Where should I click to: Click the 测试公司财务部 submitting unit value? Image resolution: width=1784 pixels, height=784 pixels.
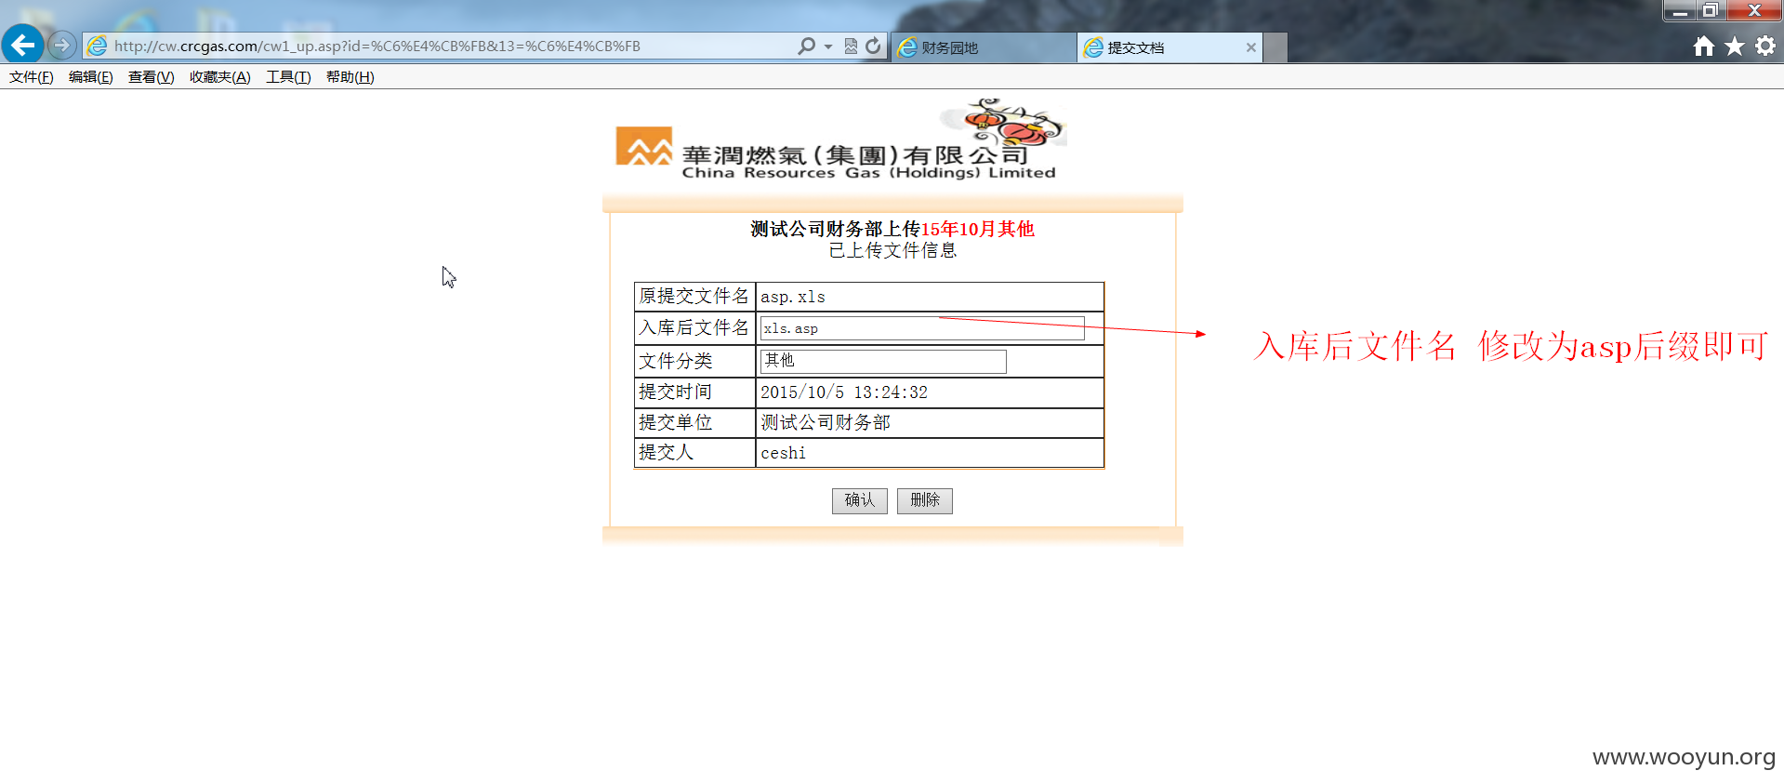(826, 423)
